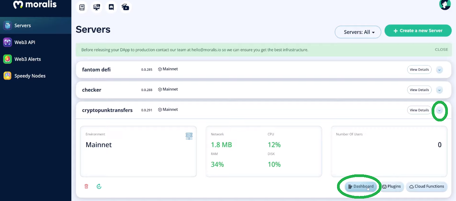The height and width of the screenshot is (201, 456).
Task: Open the Servers filter dropdown
Action: point(358,32)
